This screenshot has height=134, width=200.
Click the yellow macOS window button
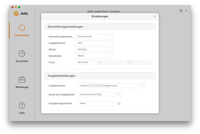click(16, 7)
